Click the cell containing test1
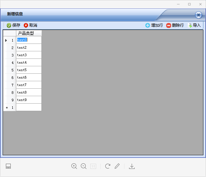206x177 pixels. pyautogui.click(x=29, y=40)
